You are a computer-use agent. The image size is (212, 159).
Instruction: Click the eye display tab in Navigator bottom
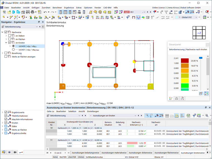[x=9, y=152]
